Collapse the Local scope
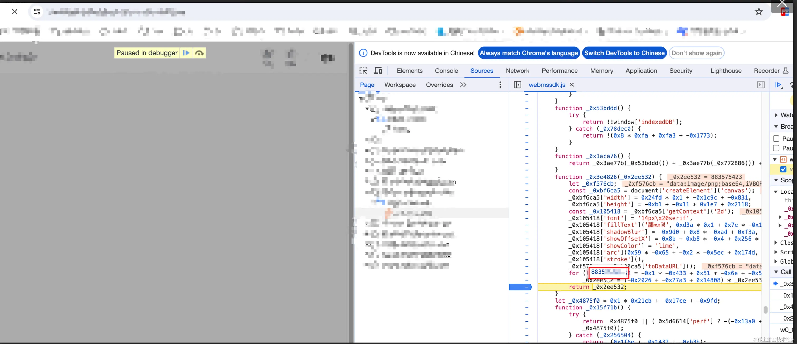The width and height of the screenshot is (797, 344). click(776, 192)
